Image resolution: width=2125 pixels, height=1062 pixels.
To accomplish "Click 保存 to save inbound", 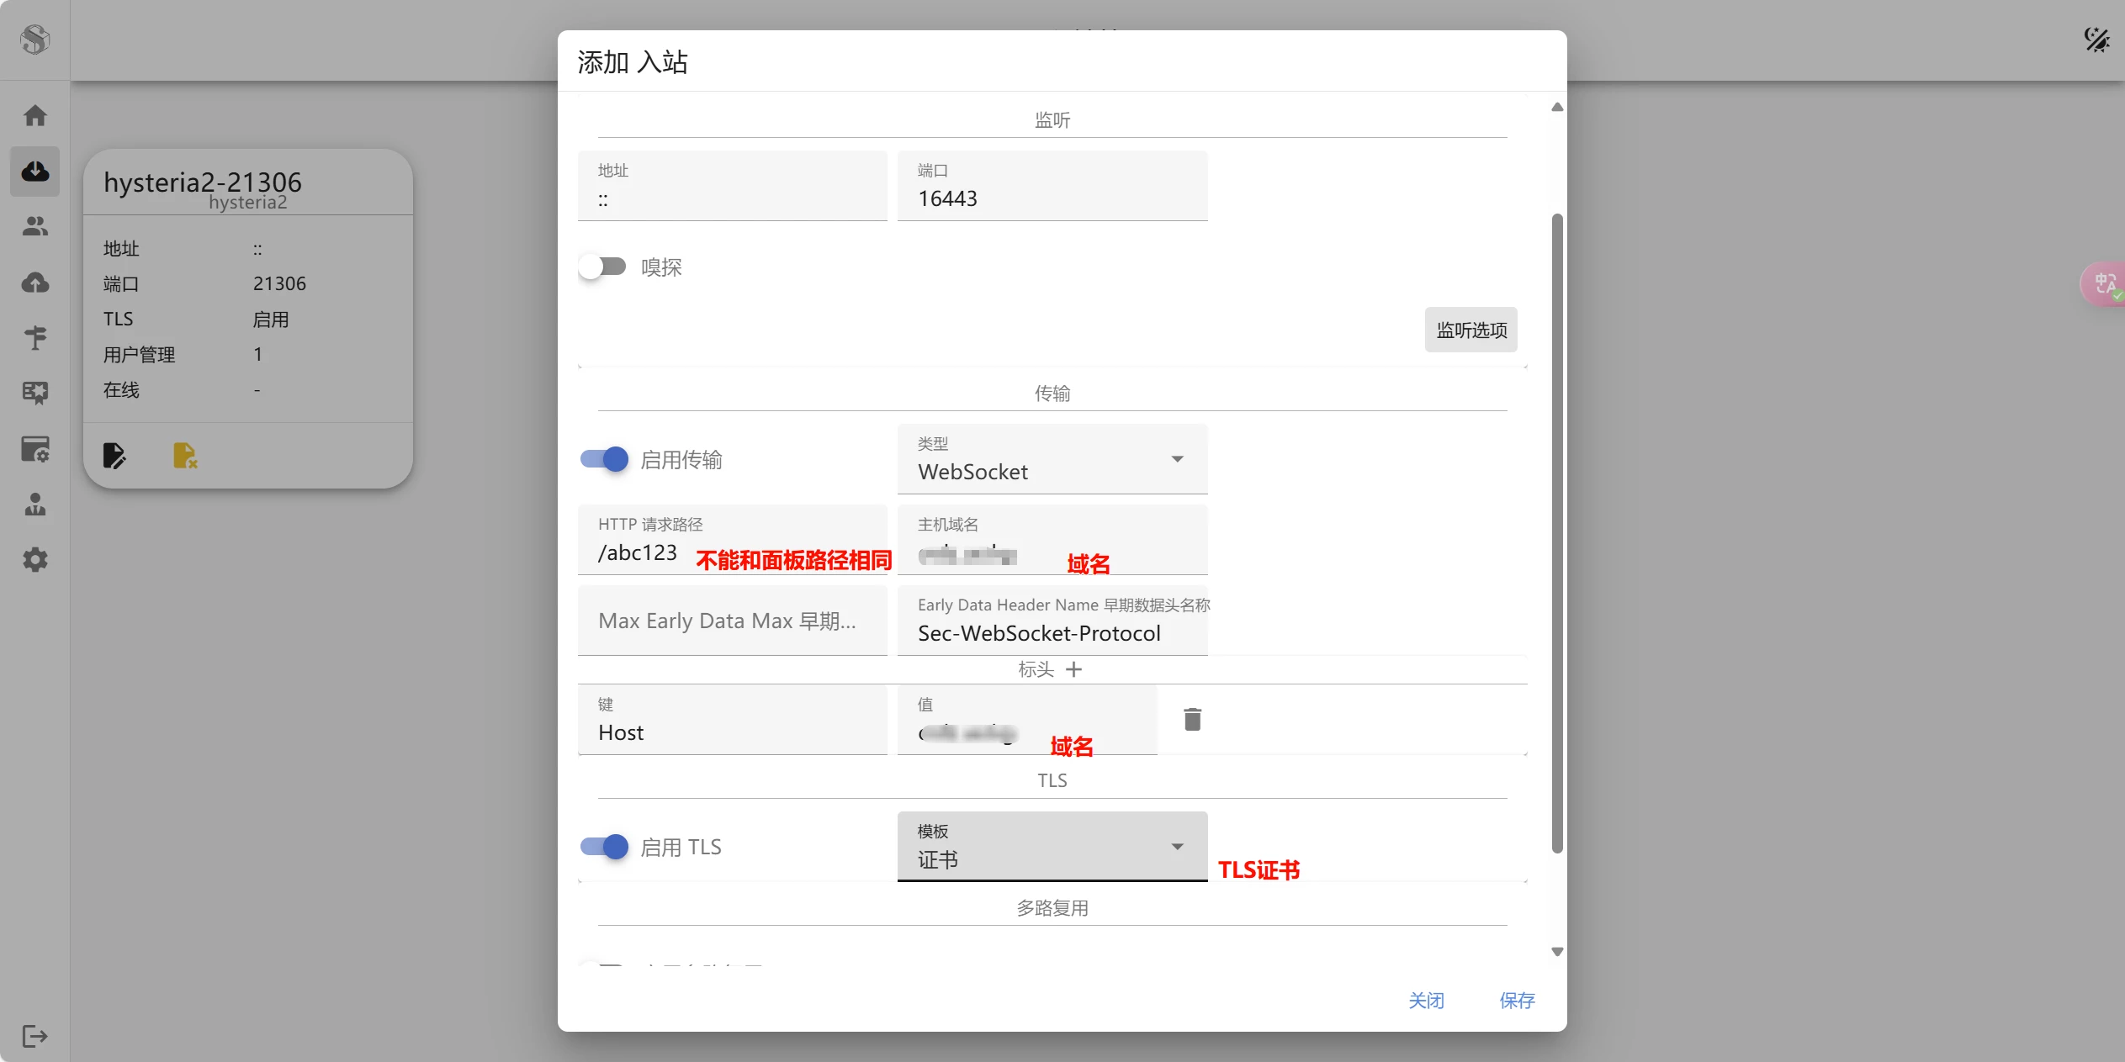I will pyautogui.click(x=1517, y=1001).
